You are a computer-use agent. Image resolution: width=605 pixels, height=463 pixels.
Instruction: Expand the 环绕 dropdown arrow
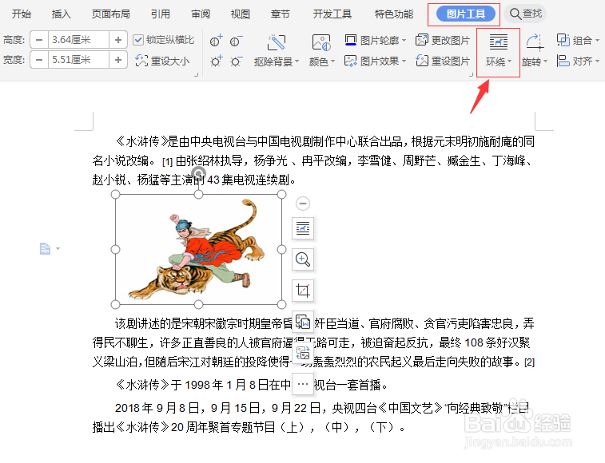[x=510, y=61]
